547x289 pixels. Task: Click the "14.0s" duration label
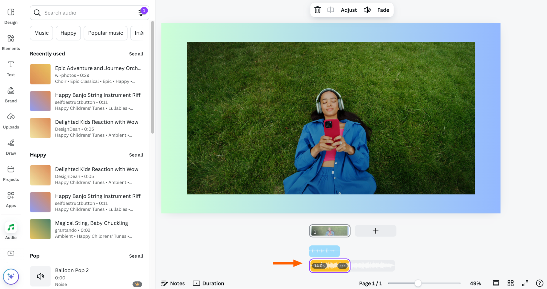[x=319, y=266]
